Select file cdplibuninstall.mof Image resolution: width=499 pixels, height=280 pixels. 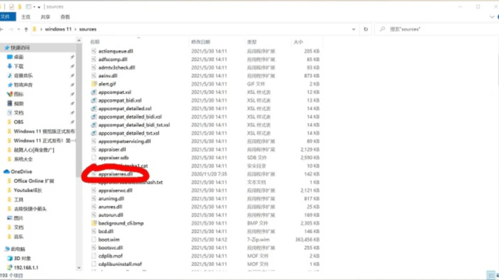pyautogui.click(x=120, y=264)
